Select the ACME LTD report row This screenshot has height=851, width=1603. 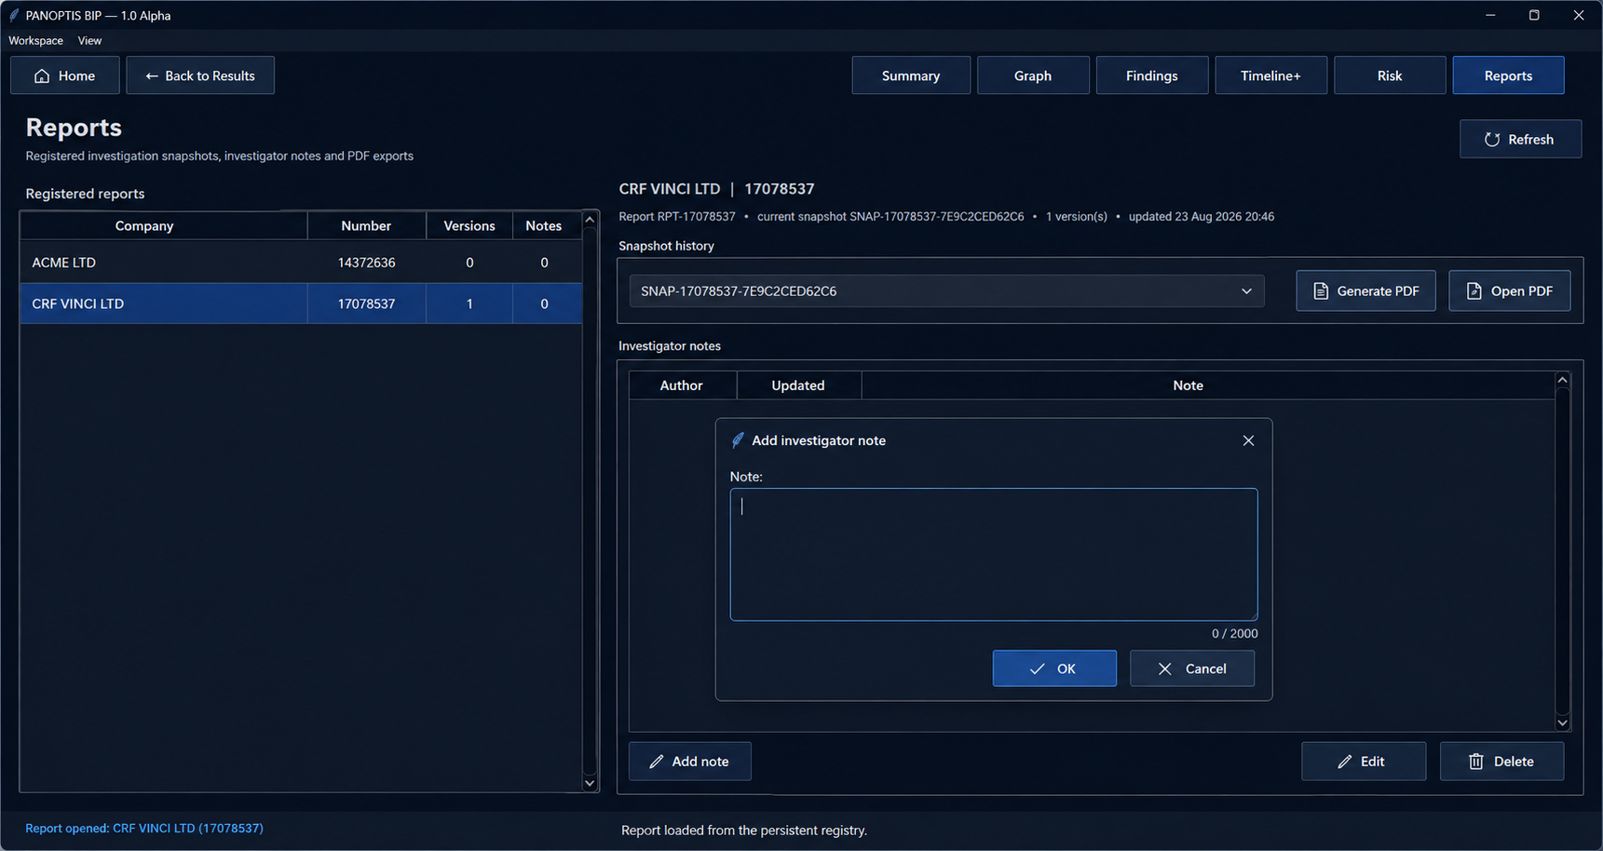tap(301, 263)
